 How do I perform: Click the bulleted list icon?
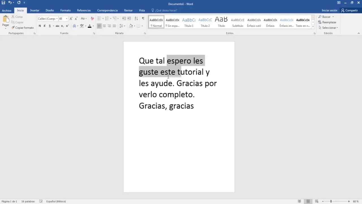pos(99,19)
